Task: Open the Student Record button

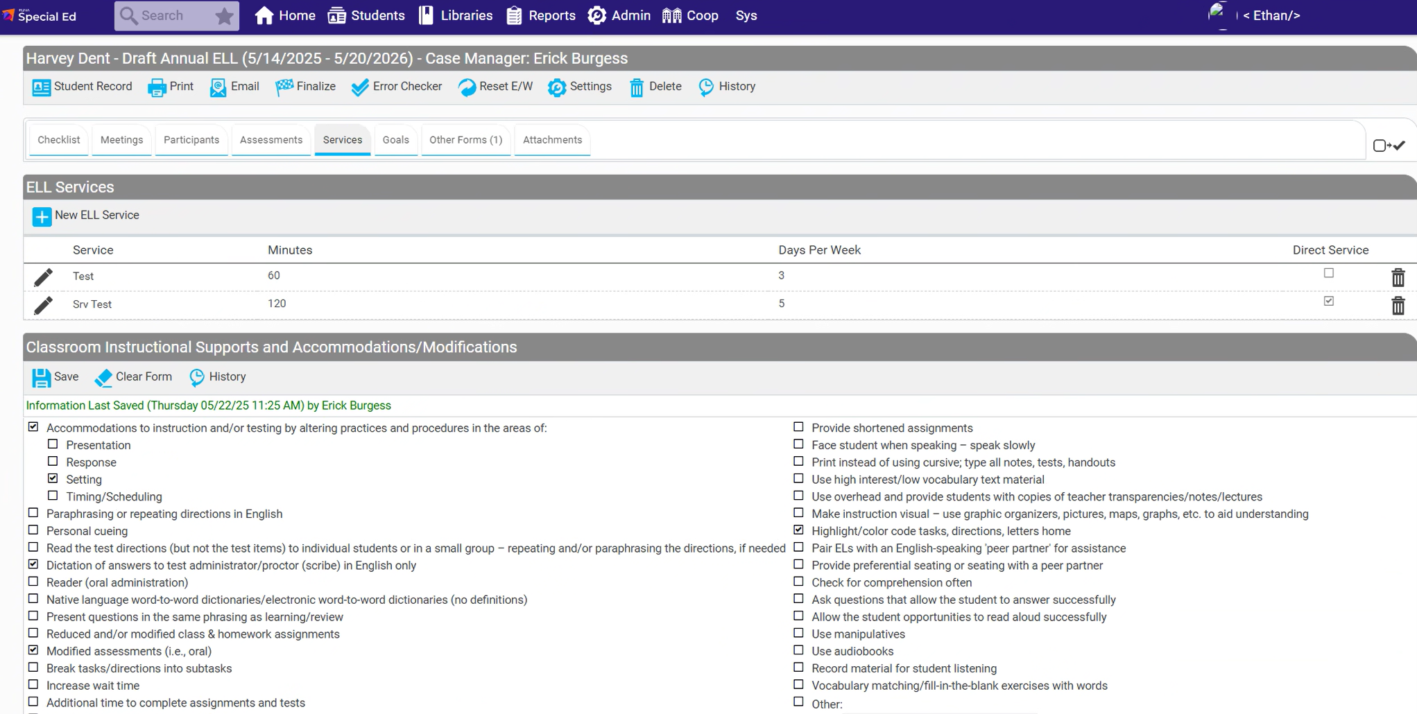Action: click(82, 87)
